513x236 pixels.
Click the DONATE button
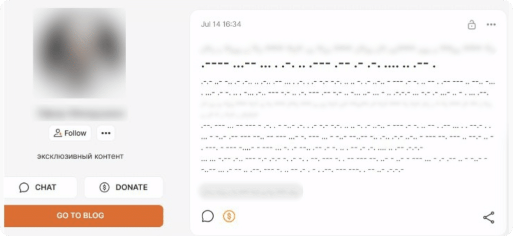coord(123,187)
